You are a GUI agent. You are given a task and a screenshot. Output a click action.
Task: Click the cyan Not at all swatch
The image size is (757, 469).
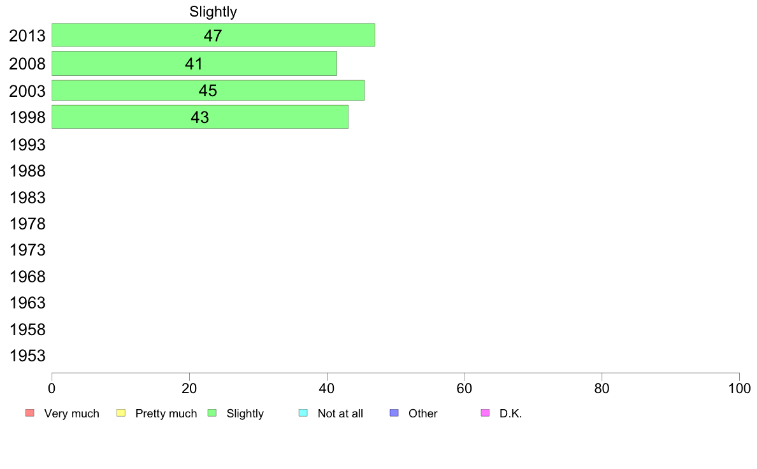click(303, 413)
